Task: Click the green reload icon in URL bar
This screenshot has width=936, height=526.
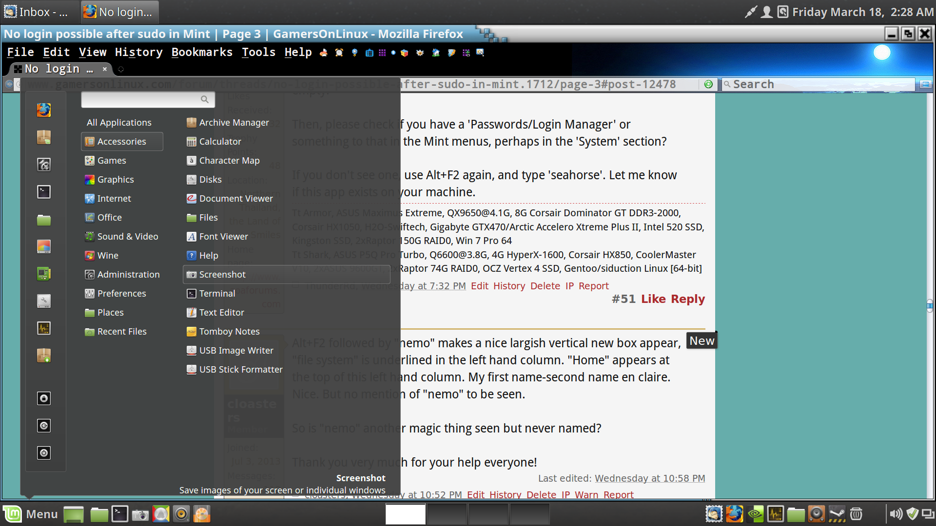Action: pyautogui.click(x=708, y=84)
